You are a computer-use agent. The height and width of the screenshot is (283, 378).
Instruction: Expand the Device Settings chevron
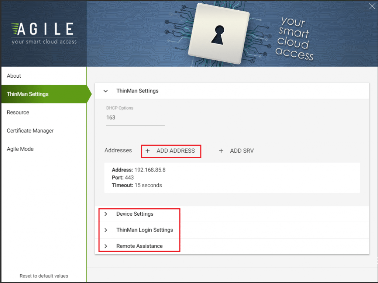(106, 214)
